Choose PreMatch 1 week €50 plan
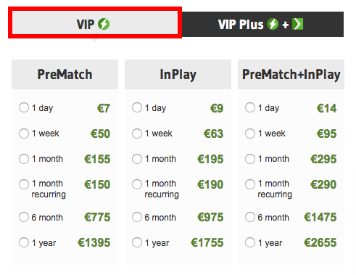Viewport: 356px width, 275px height. pos(24,134)
